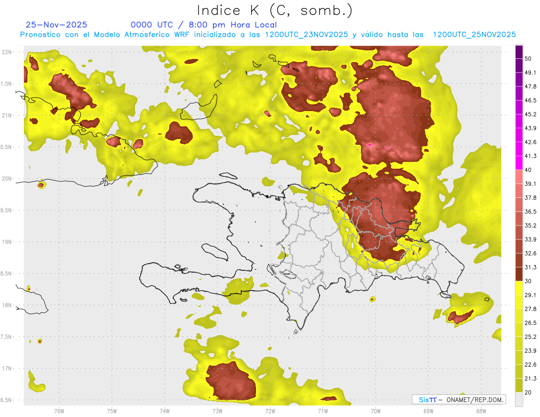The width and height of the screenshot is (540, 417).
Task: Click the color scale value "50"
Action: coord(528,59)
